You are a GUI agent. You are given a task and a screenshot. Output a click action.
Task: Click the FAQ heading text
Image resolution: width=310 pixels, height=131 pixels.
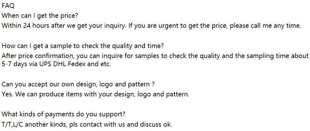click(x=8, y=6)
